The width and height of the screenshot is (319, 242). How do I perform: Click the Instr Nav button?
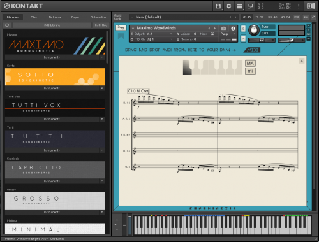coord(101,25)
